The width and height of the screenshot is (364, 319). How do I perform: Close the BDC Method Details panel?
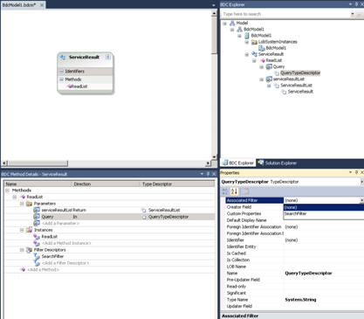pyautogui.click(x=214, y=174)
